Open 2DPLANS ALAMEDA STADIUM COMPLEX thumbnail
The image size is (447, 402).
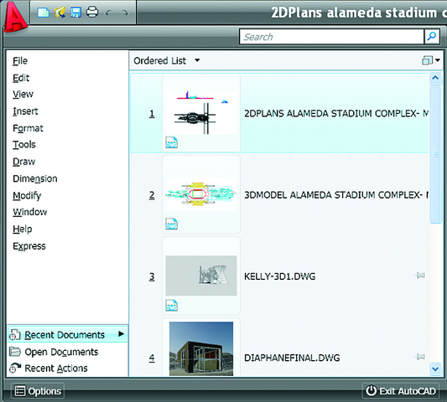(201, 113)
